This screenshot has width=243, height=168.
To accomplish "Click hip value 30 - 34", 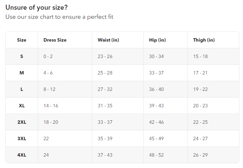I will (156, 56).
